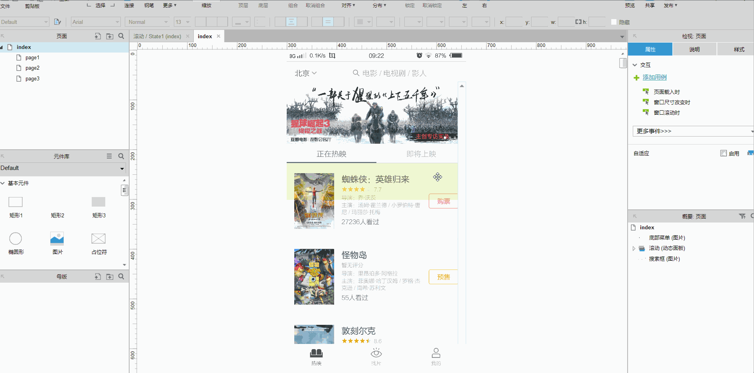Select the 矩形1 rectangle widget
The height and width of the screenshot is (373, 754).
point(16,202)
